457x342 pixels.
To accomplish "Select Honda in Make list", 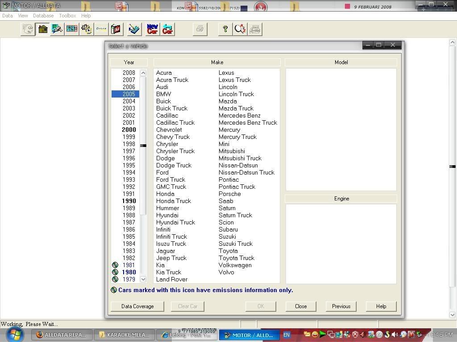I will [165, 194].
